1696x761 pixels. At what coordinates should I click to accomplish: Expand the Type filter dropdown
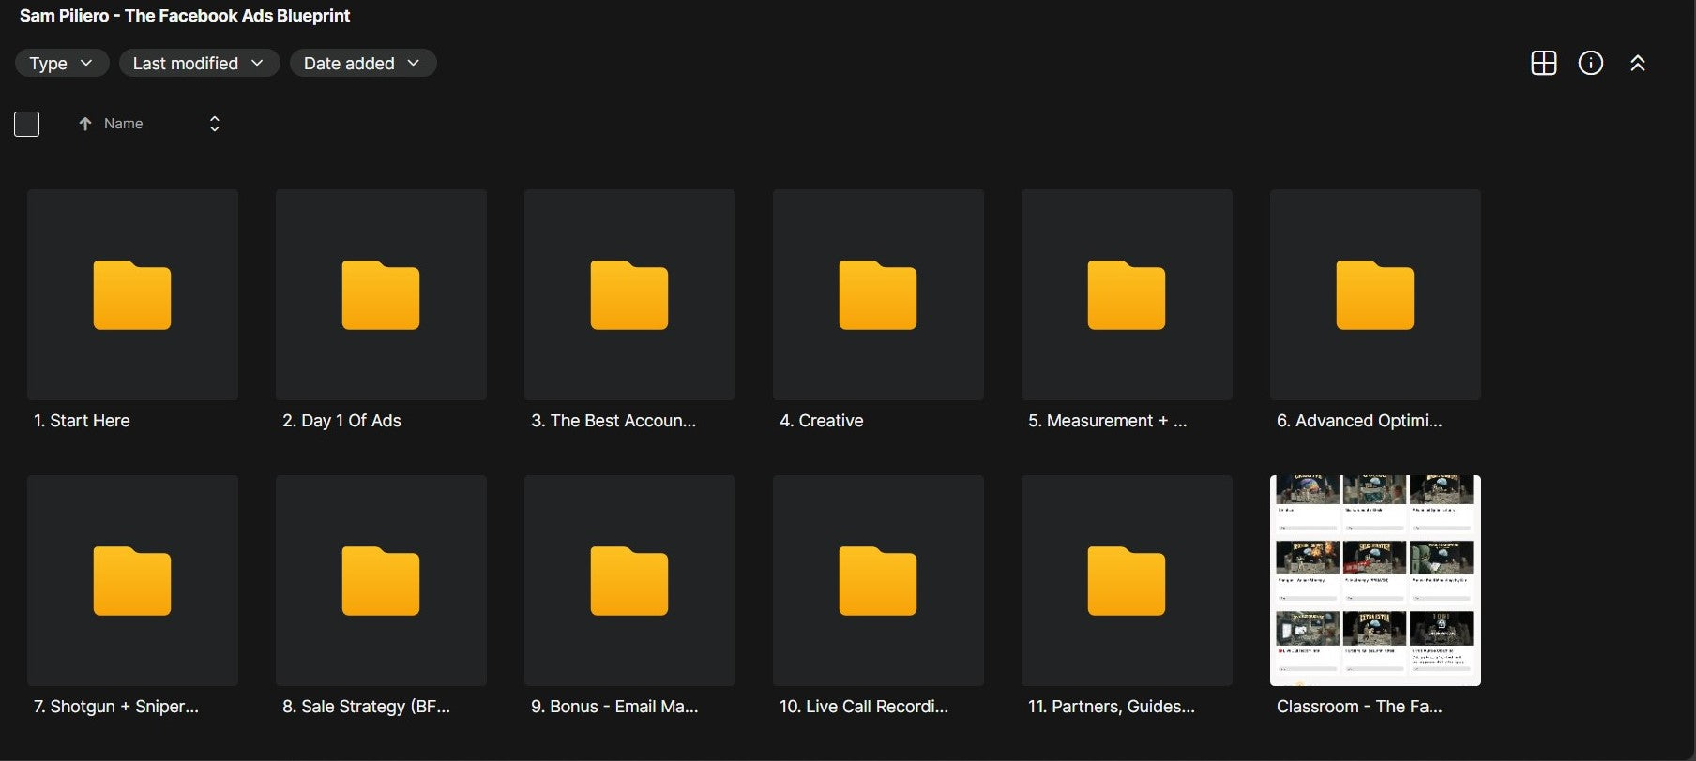pos(62,63)
